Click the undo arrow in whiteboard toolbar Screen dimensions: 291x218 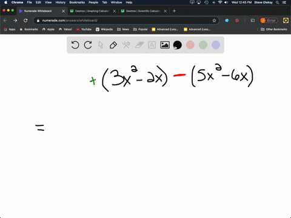tap(75, 45)
